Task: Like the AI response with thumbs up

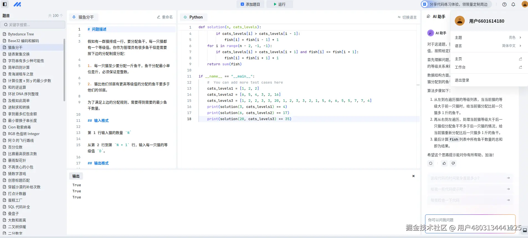Action: pos(444,163)
